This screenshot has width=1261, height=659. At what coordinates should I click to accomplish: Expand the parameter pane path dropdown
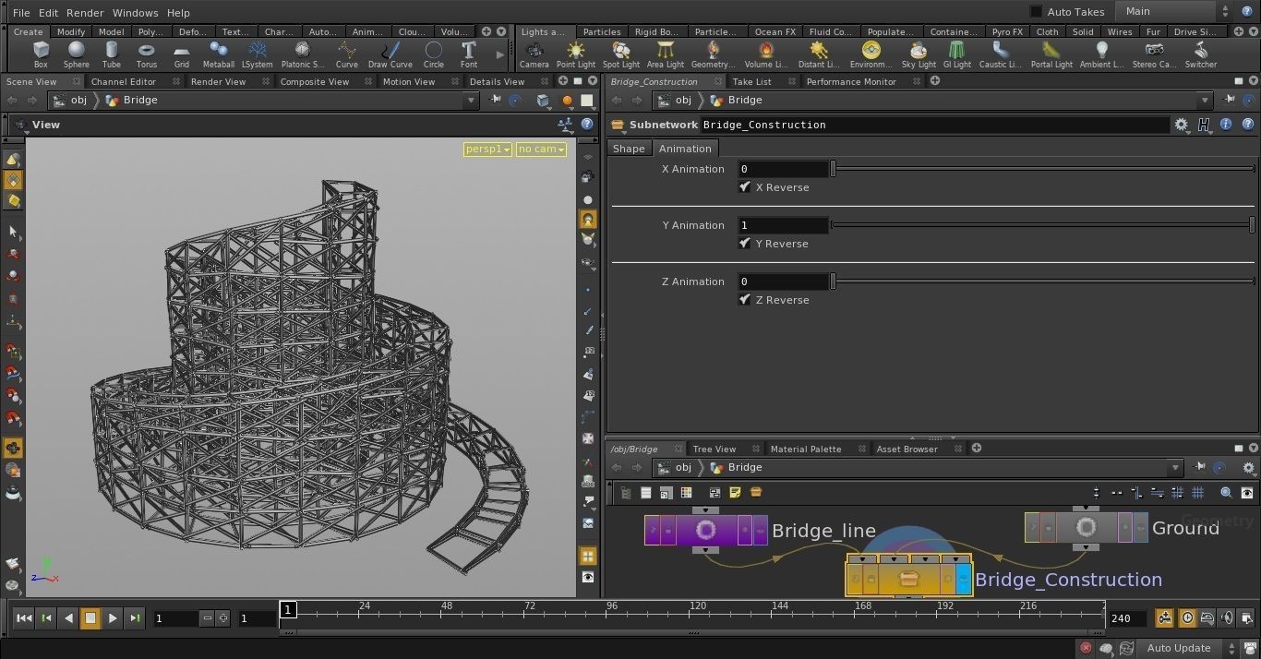pos(1205,101)
